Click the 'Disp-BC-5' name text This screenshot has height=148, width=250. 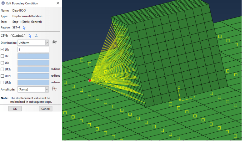coord(19,11)
